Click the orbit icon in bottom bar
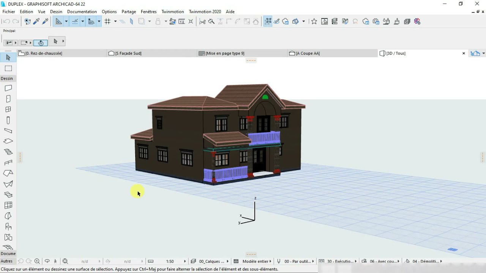Image resolution: width=486 pixels, height=273 pixels. pyautogui.click(x=47, y=261)
